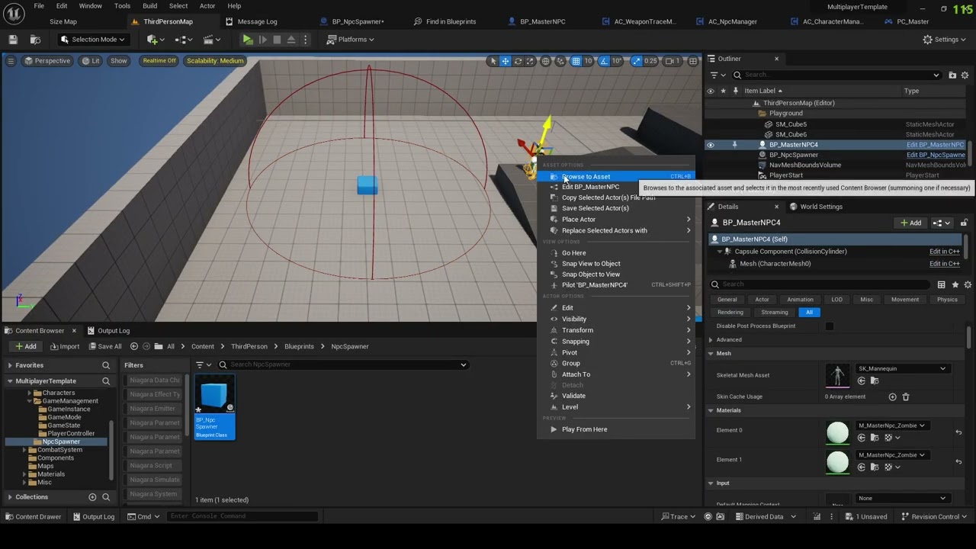976x549 pixels.
Task: Click the Eject button in the play toolbar
Action: coord(291,40)
